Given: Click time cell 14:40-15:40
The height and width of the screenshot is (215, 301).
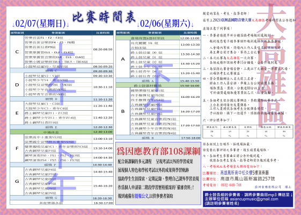Looking at the screenshot, I should 102,172.
